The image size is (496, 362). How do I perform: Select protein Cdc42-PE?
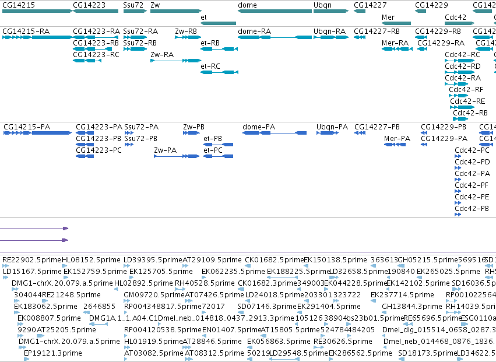pyautogui.click(x=458, y=203)
